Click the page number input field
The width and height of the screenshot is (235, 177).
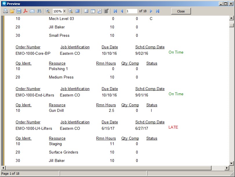[x=132, y=11]
